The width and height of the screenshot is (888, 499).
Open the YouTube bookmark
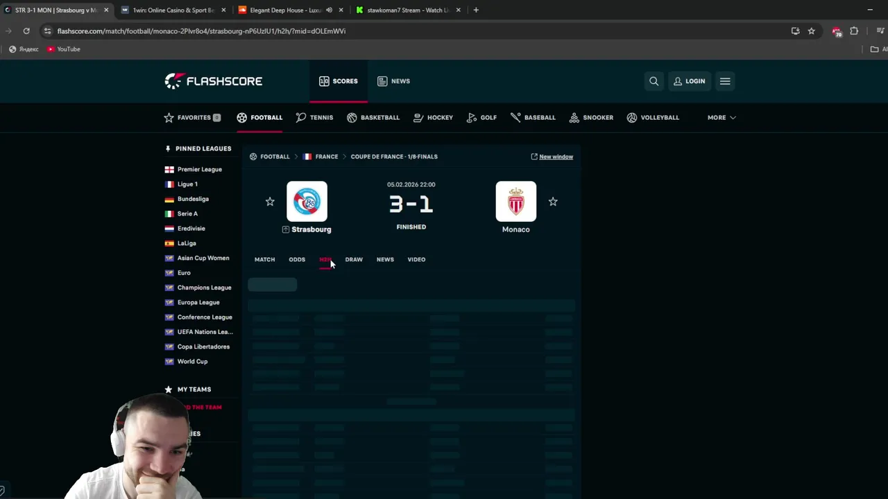(x=64, y=49)
